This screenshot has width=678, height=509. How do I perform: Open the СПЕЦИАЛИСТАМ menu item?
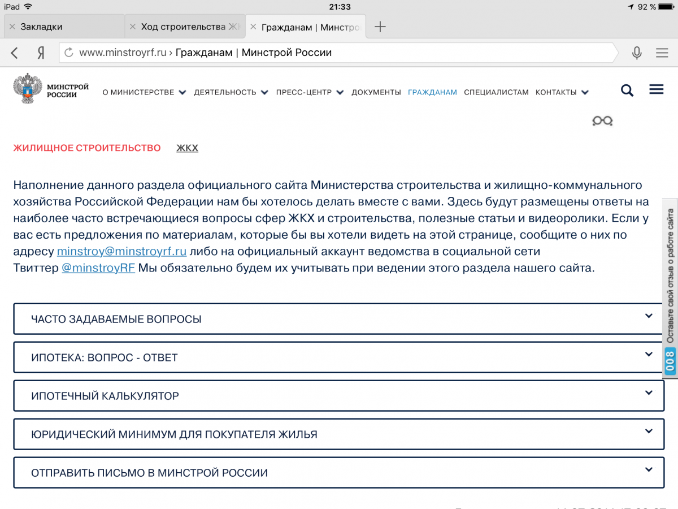pos(496,92)
